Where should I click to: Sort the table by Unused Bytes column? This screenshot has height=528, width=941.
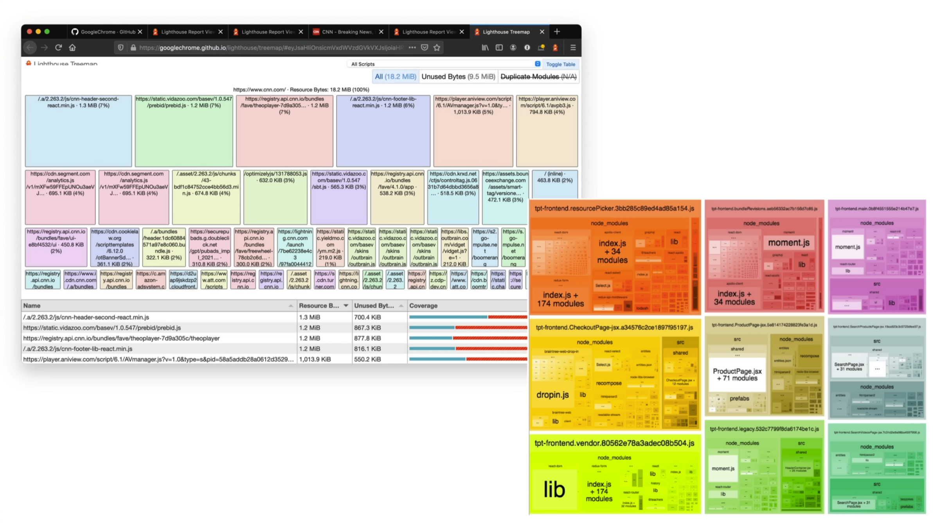click(x=378, y=305)
